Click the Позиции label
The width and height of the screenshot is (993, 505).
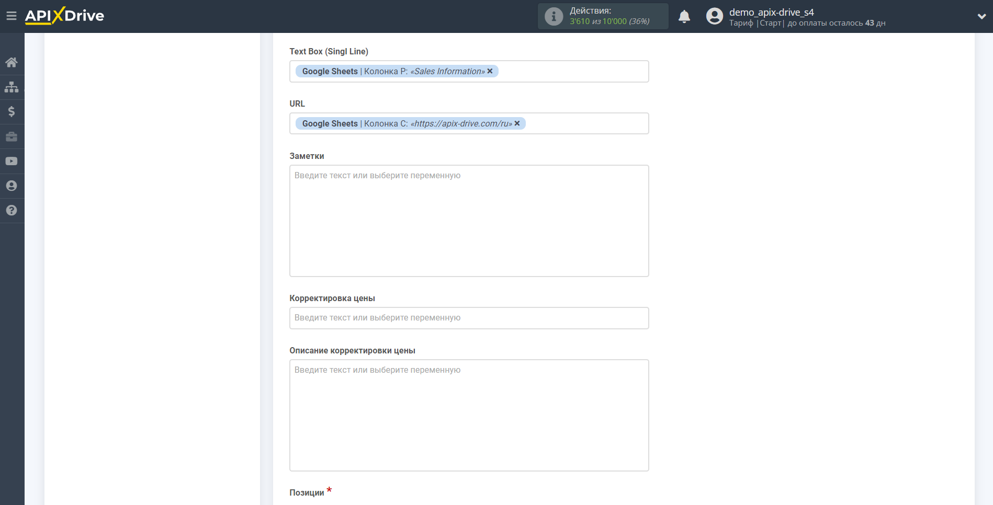[307, 492]
